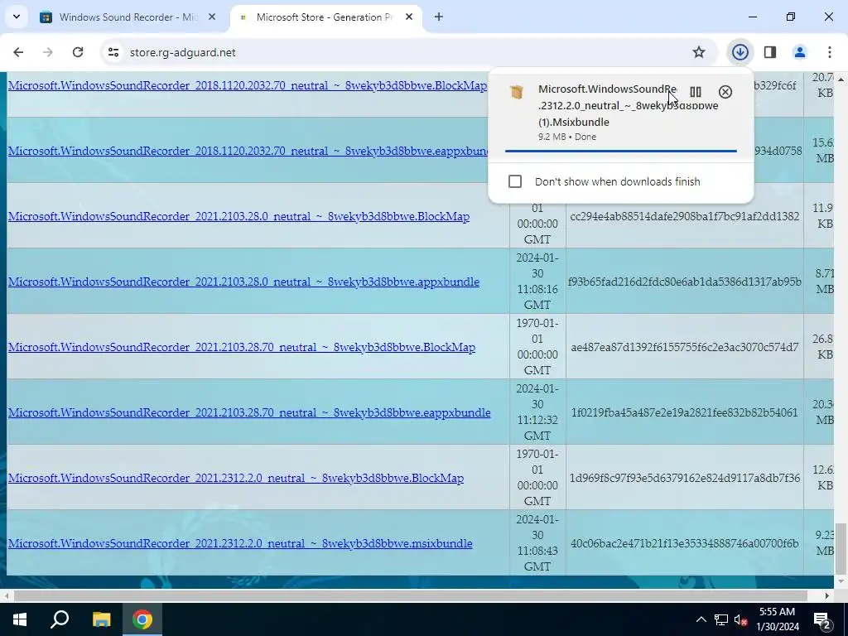Open the tab search dropdown
Screen dimensions: 848x636
[x=17, y=17]
